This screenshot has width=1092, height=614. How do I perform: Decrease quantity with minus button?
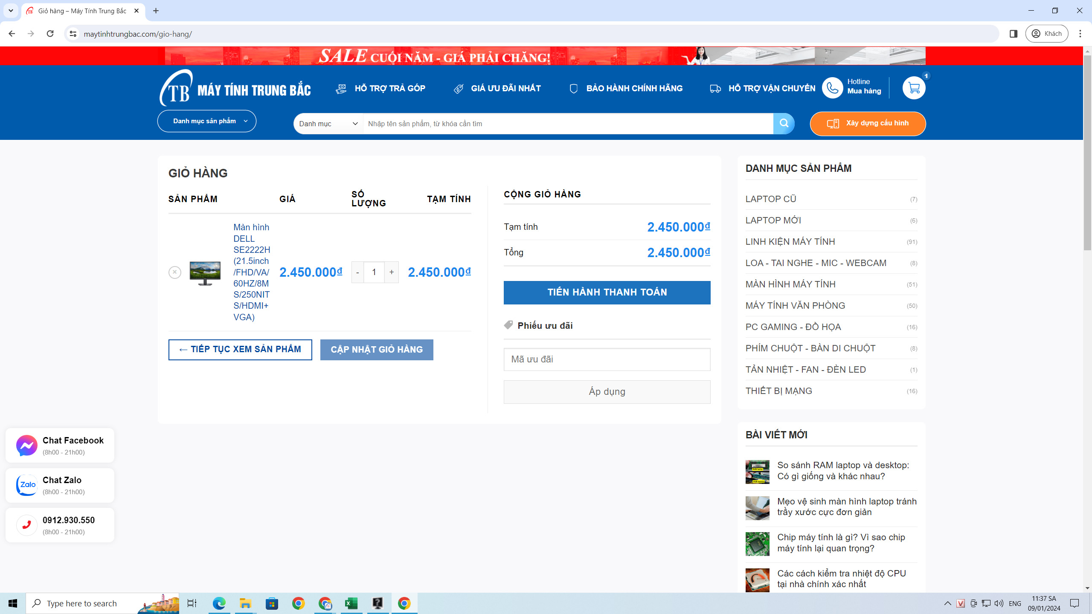click(357, 272)
